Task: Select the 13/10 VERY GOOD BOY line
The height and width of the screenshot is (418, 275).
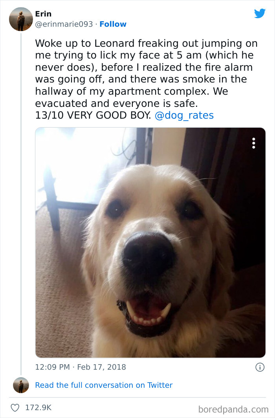Action: coord(94,115)
